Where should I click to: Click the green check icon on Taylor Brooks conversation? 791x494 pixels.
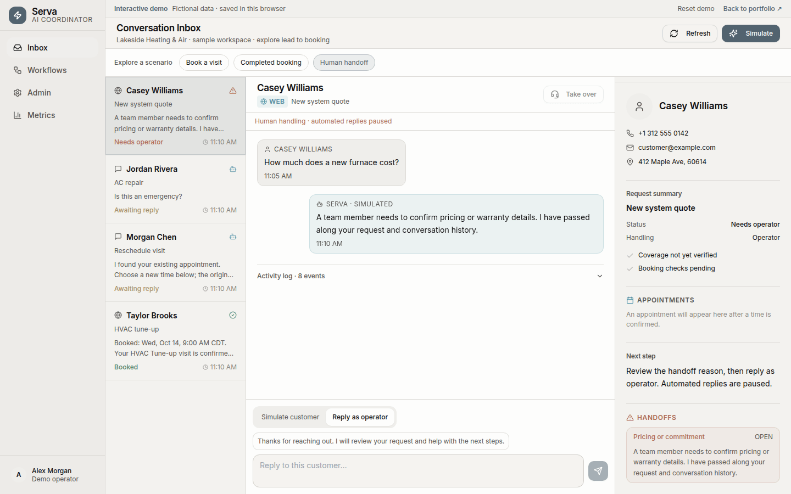click(233, 315)
